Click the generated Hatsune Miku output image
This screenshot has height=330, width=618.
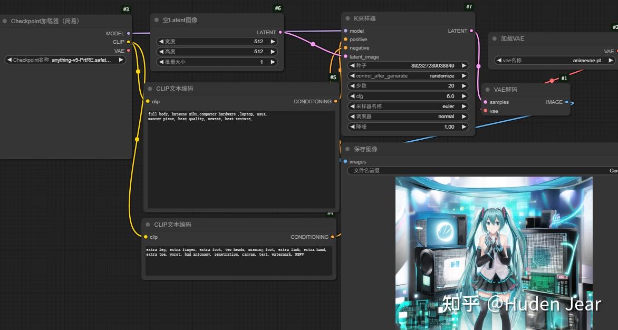click(494, 253)
